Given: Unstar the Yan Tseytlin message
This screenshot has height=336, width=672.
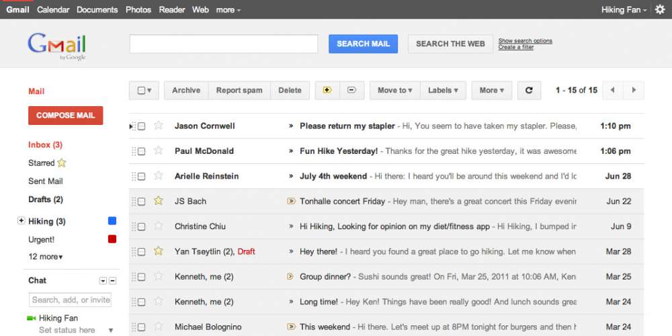Looking at the screenshot, I should click(x=159, y=251).
